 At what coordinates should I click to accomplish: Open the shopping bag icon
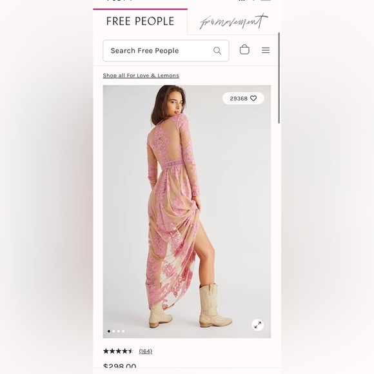point(244,50)
